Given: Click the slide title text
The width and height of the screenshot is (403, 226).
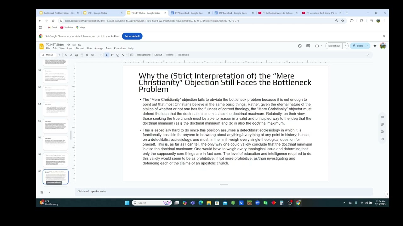Looking at the screenshot, I should (x=225, y=83).
